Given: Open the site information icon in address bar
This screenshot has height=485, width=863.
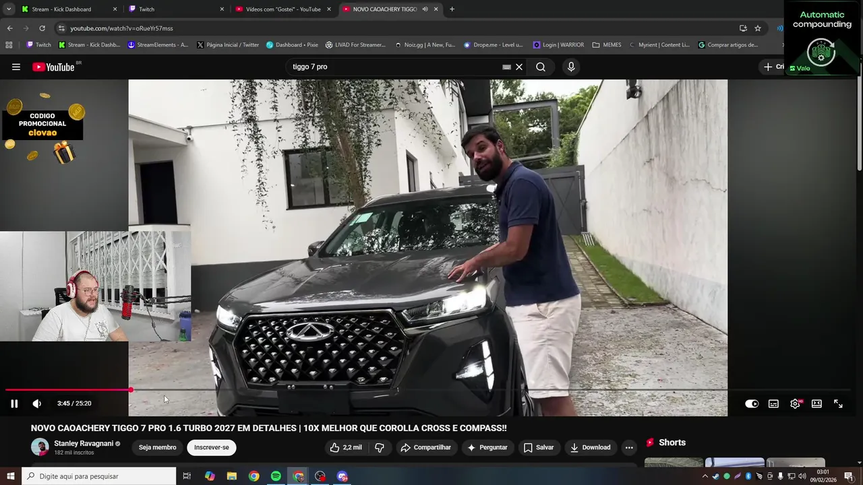Looking at the screenshot, I should (61, 28).
